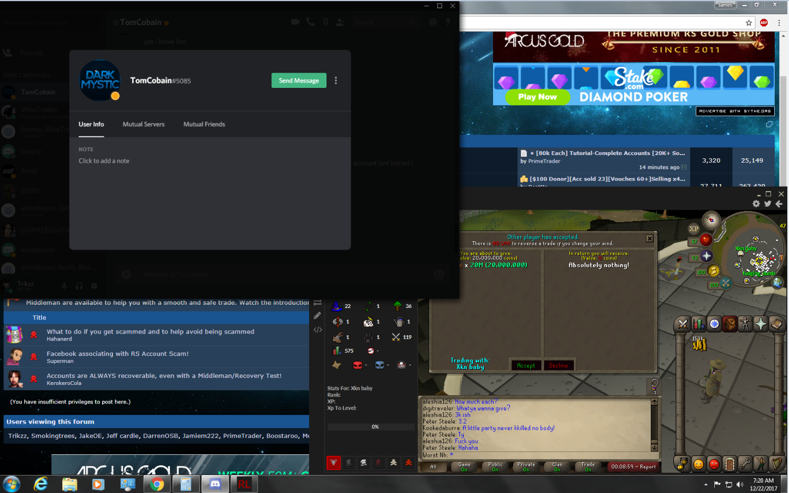Decline the trade offer
Image resolution: width=789 pixels, height=493 pixels.
pos(559,365)
